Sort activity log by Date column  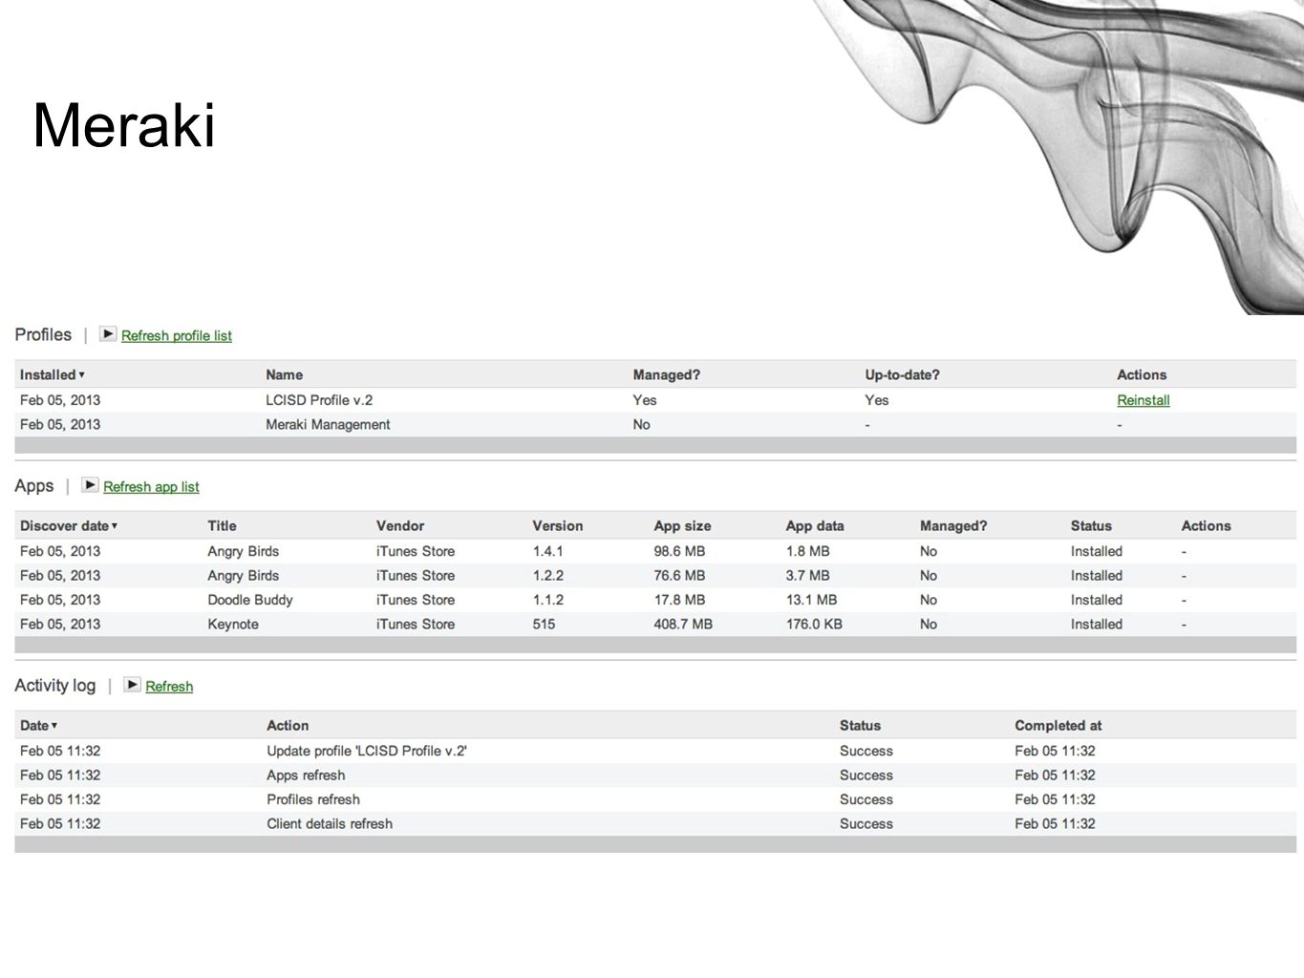coord(39,725)
